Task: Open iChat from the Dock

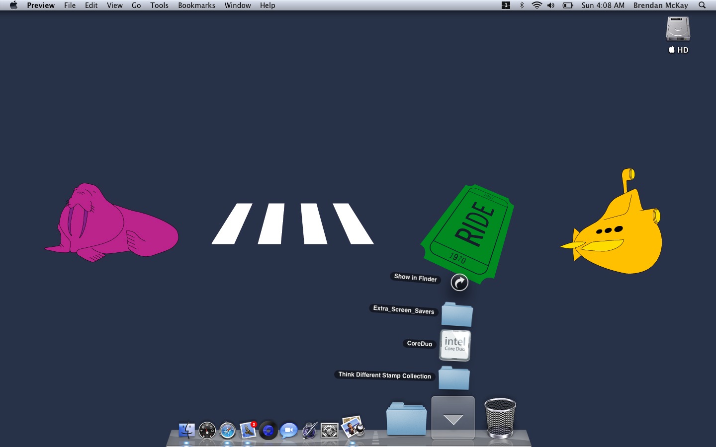Action: pos(288,430)
